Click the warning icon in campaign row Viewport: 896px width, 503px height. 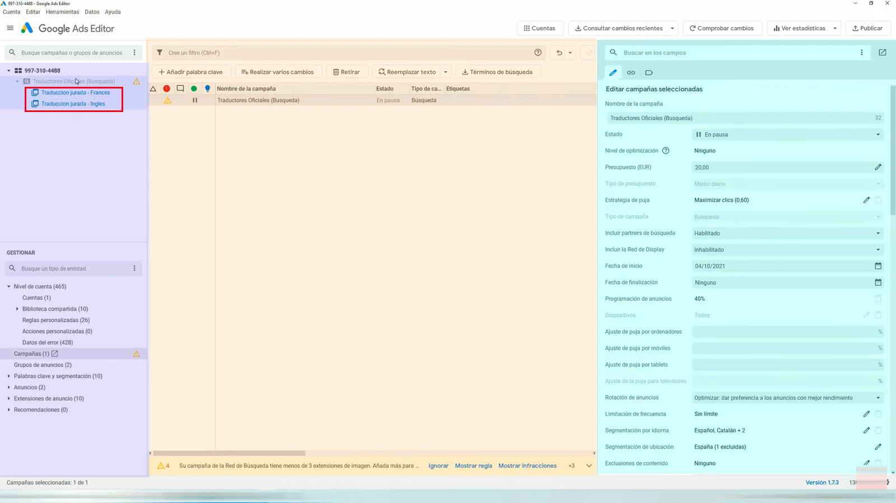(167, 100)
